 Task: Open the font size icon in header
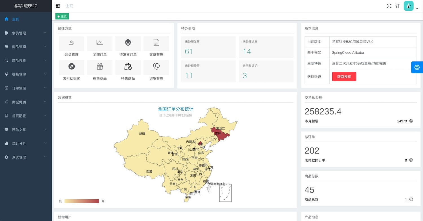point(398,6)
